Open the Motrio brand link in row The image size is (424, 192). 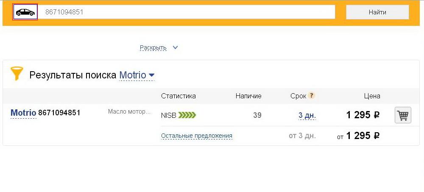tap(23, 113)
